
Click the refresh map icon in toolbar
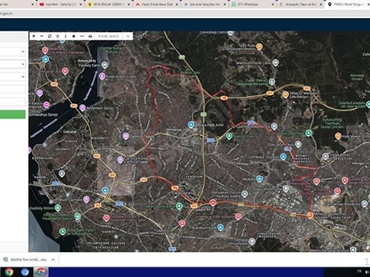pyautogui.click(x=50, y=36)
